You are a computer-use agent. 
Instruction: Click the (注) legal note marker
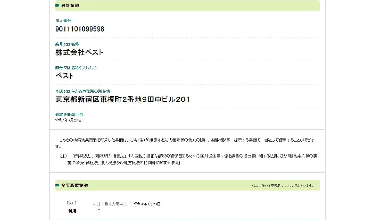pyautogui.click(x=63, y=156)
